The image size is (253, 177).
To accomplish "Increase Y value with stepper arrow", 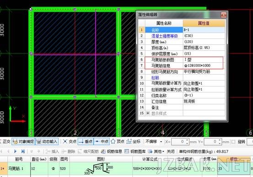I will tap(220, 140).
